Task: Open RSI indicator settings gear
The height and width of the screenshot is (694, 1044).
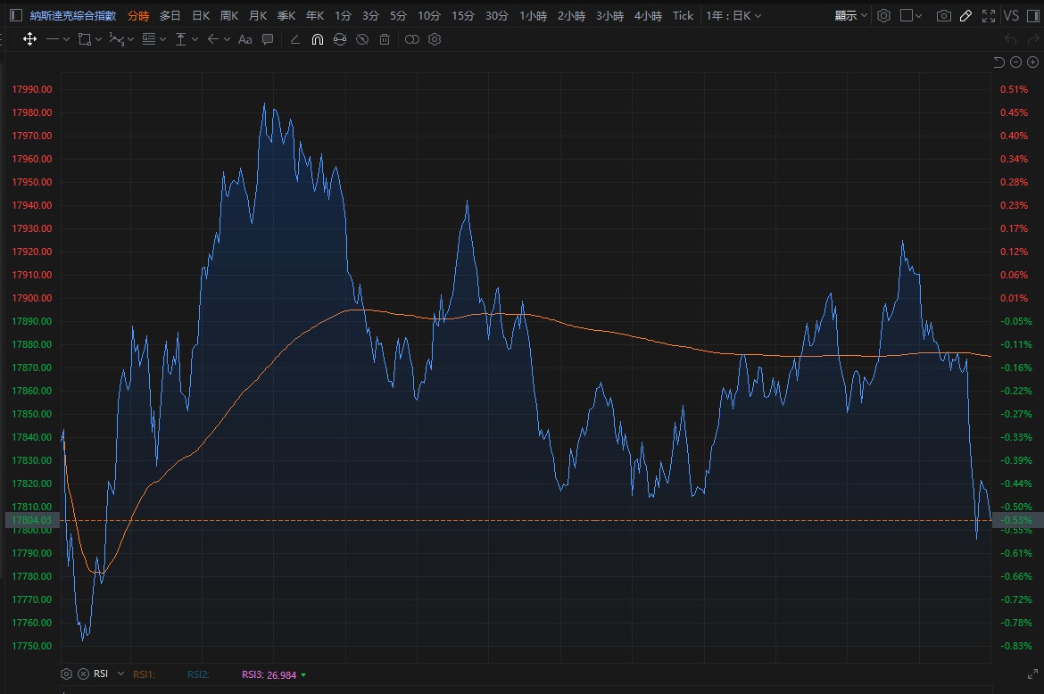Action: [66, 674]
